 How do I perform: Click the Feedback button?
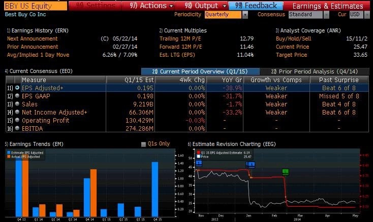(256, 6)
